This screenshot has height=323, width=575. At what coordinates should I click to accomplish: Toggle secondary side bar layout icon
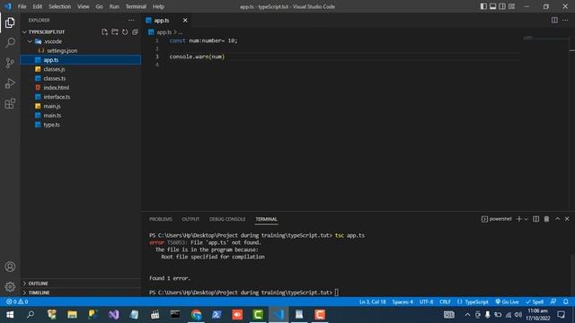[502, 6]
